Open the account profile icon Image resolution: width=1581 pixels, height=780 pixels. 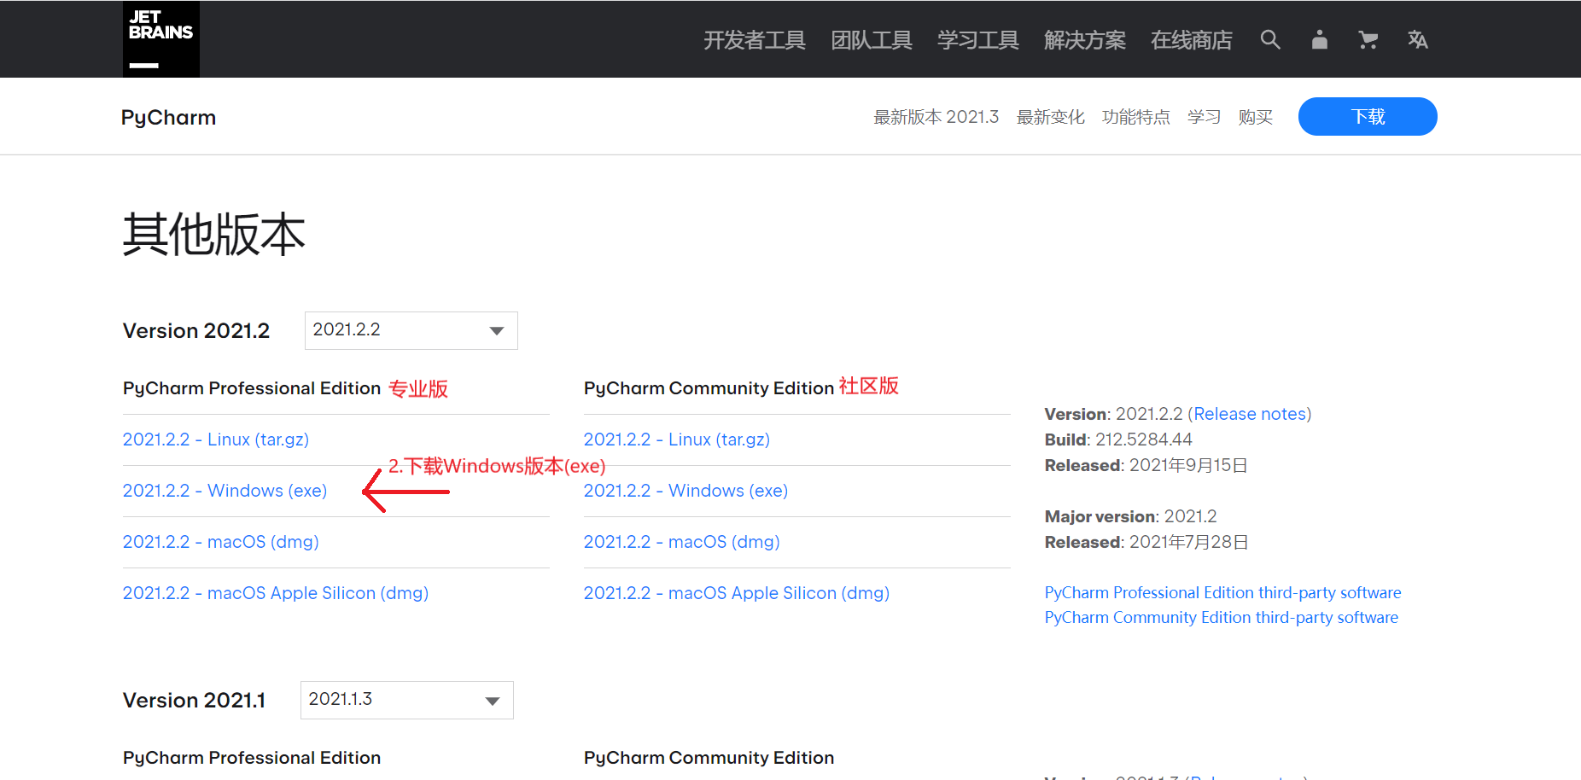point(1320,39)
